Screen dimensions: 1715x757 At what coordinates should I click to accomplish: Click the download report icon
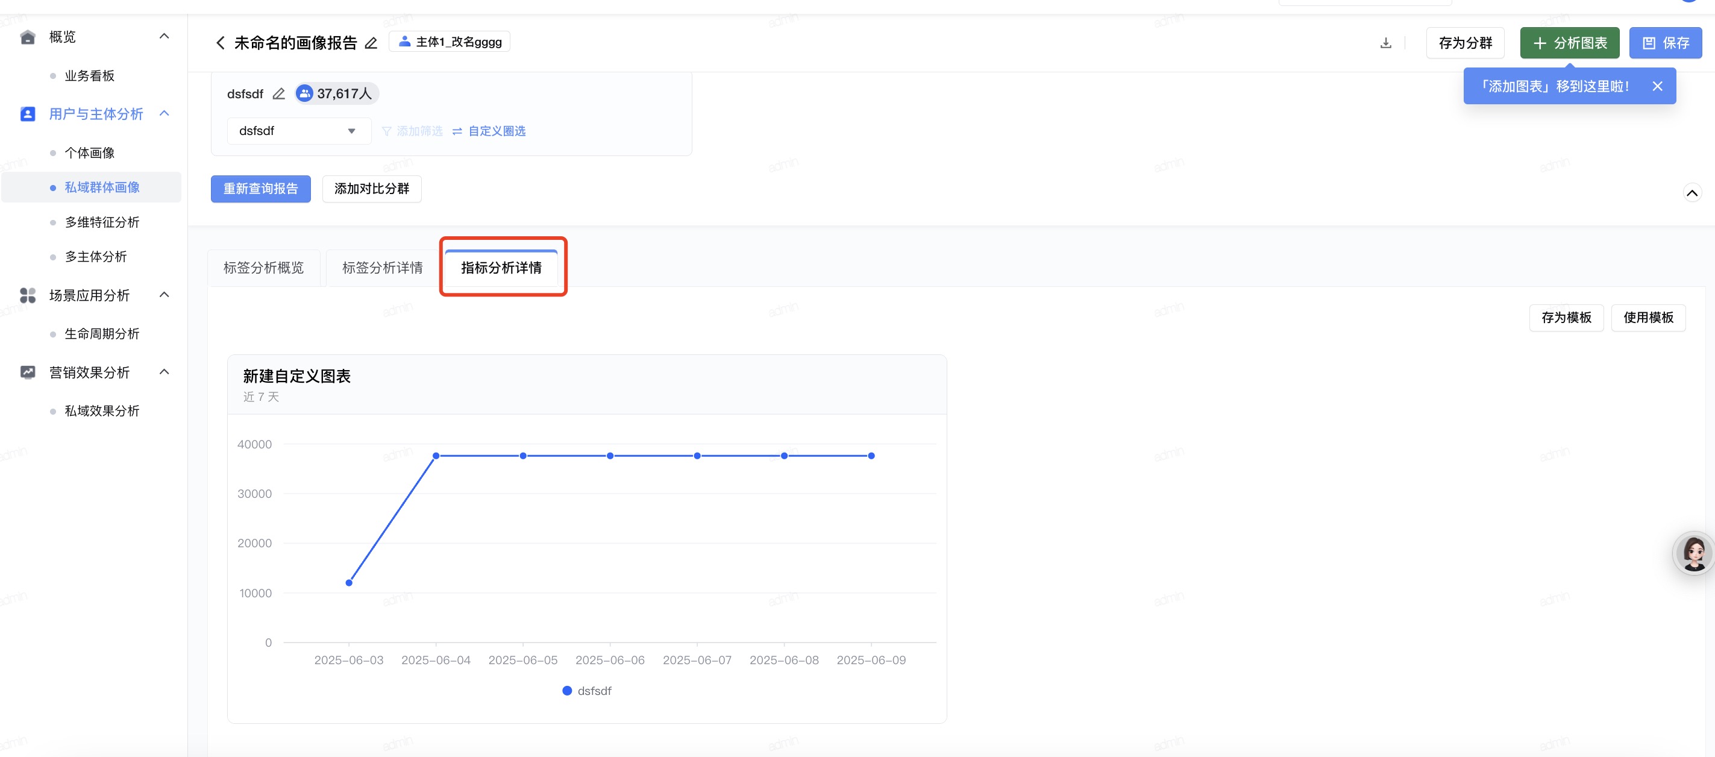point(1385,43)
